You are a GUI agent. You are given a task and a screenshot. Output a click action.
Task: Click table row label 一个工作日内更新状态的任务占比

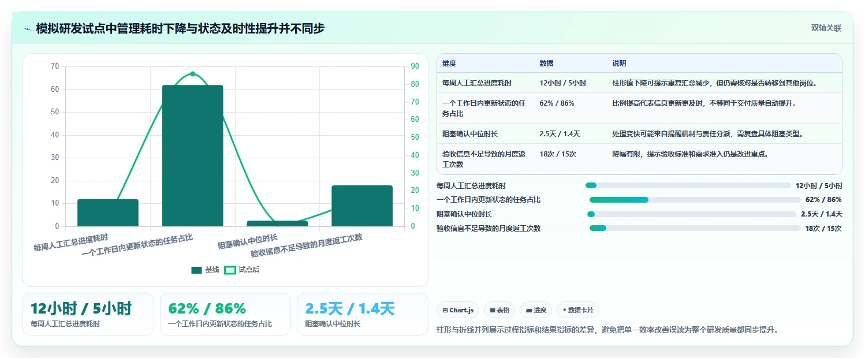485,109
